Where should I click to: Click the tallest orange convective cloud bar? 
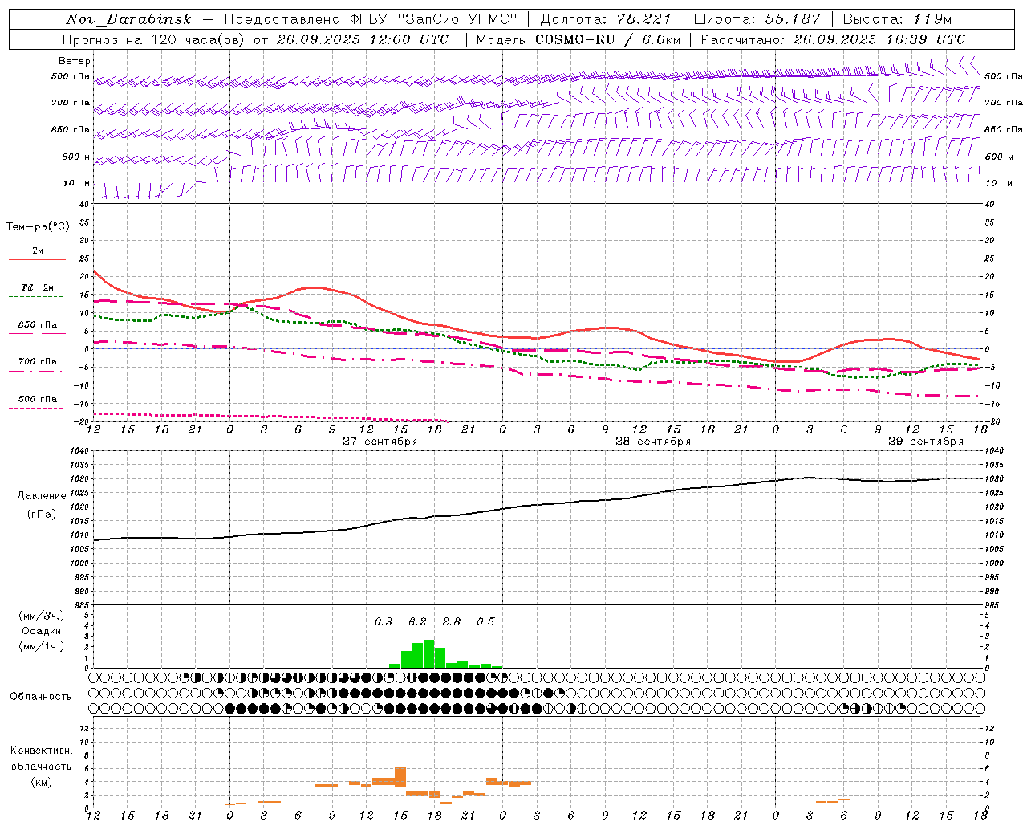pyautogui.click(x=400, y=777)
